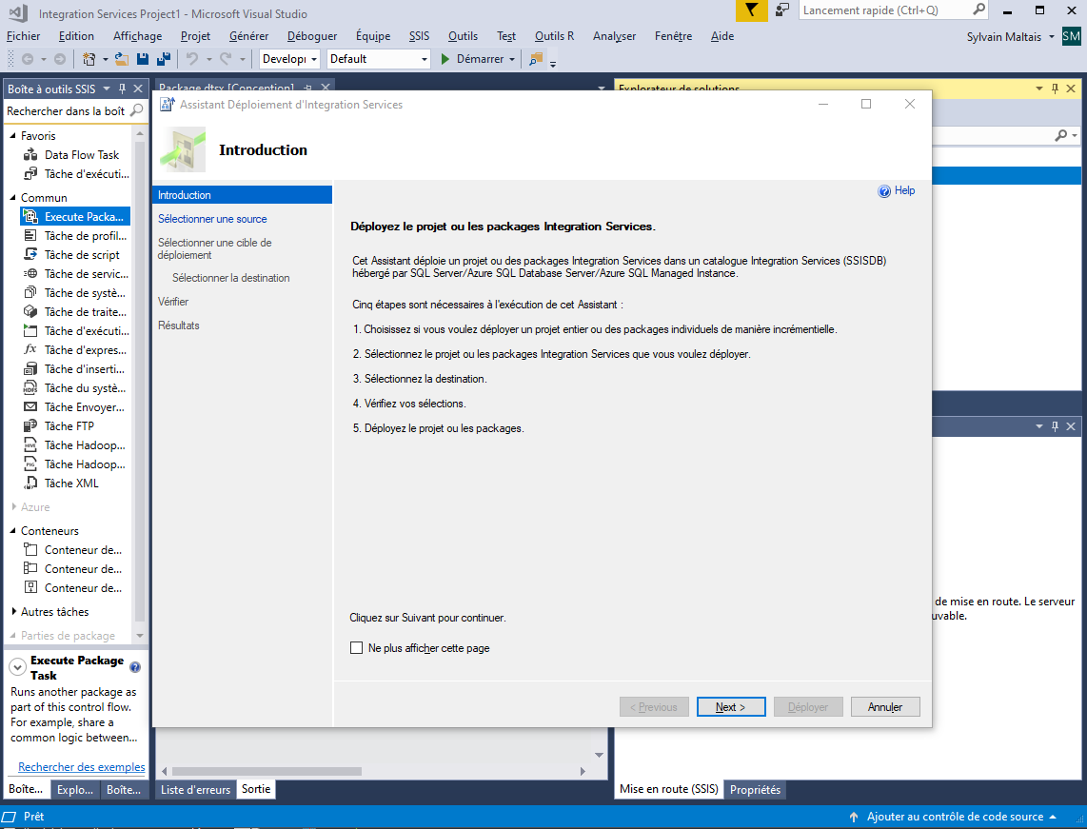Open the feedback icon in title bar
Screen dimensions: 1087x829
tap(782, 10)
